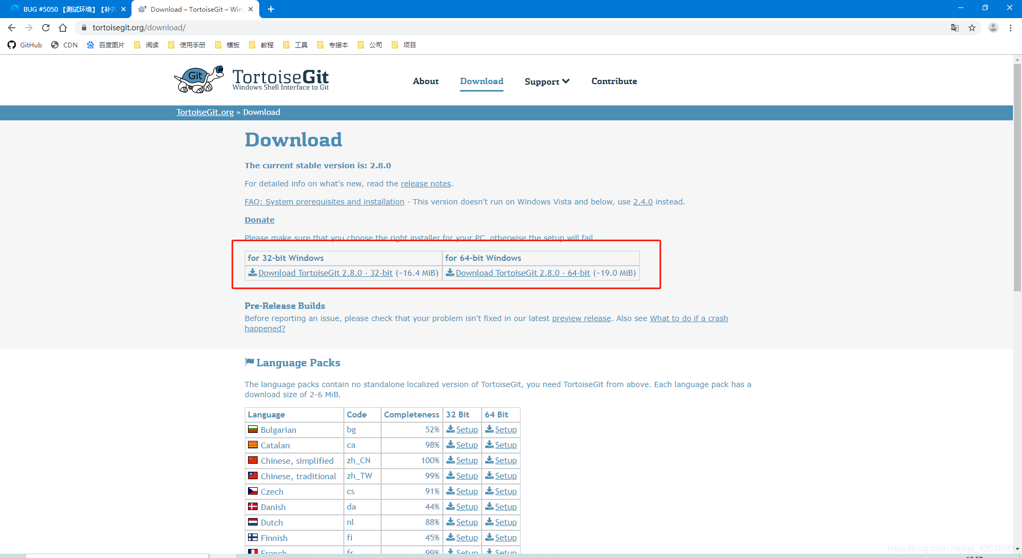Click the browser back arrow
Viewport: 1022px width, 558px height.
(x=12, y=28)
